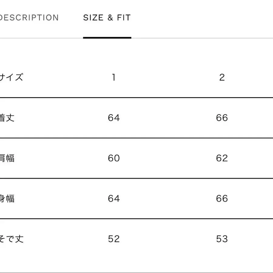Select the SIZE & FIT tab
The height and width of the screenshot is (273, 273).
click(x=107, y=18)
